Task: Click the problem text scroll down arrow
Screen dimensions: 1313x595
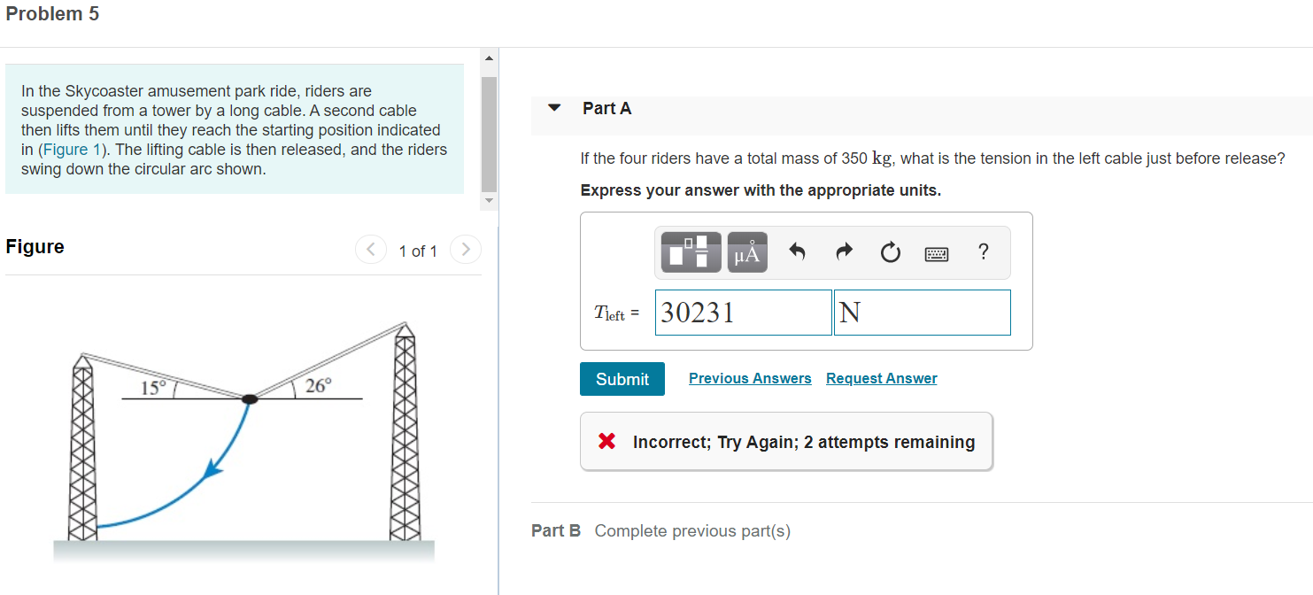Action: pyautogui.click(x=489, y=200)
